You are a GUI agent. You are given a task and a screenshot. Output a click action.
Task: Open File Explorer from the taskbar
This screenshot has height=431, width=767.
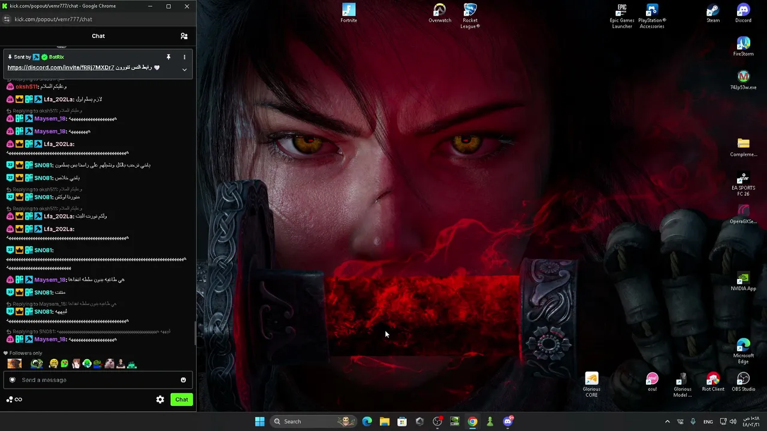pyautogui.click(x=384, y=421)
